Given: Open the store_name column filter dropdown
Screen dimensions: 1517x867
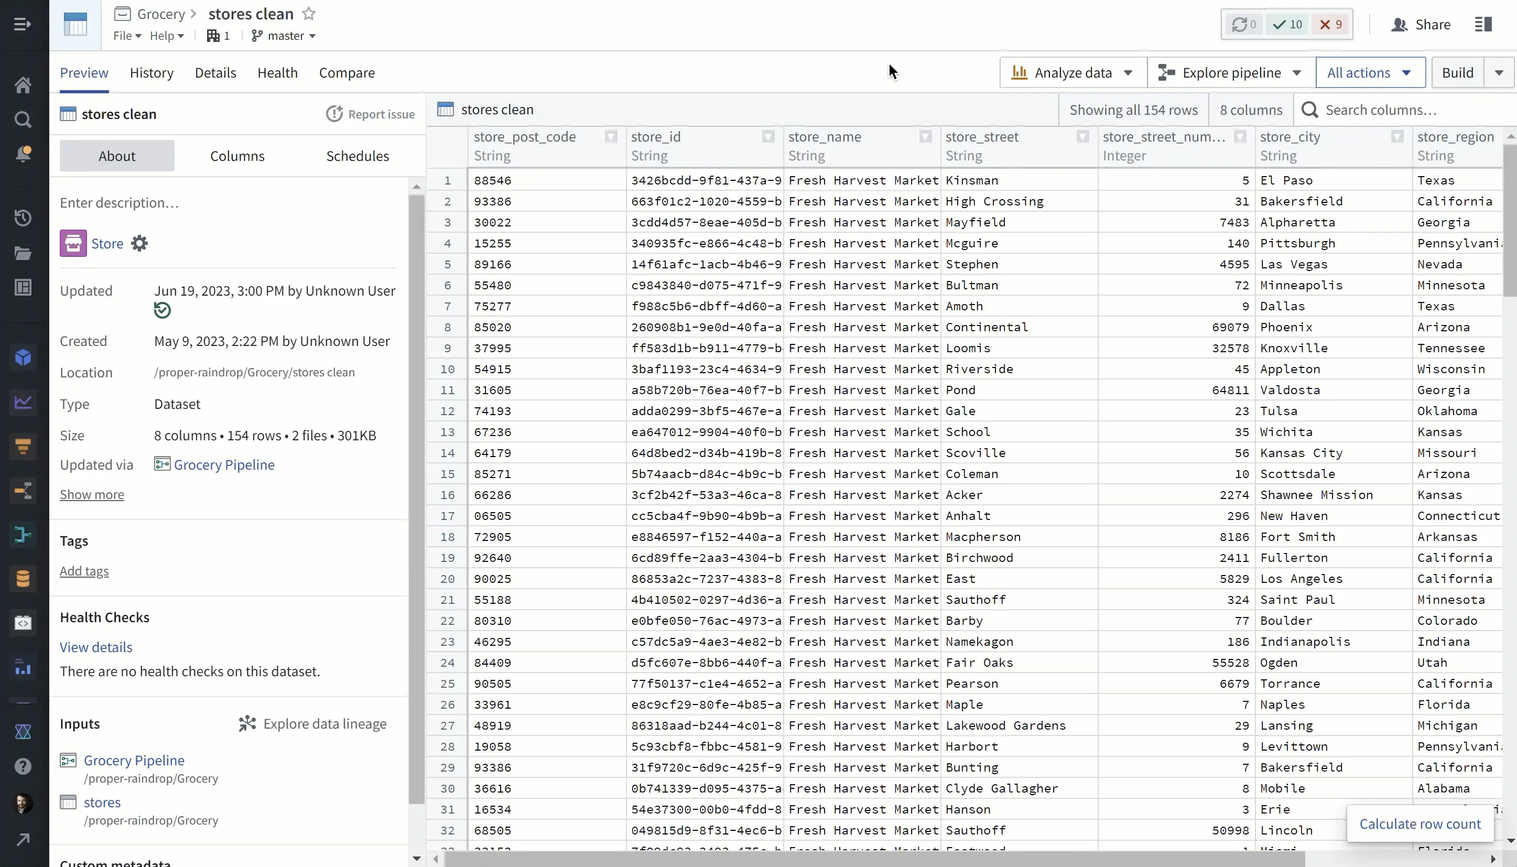Looking at the screenshot, I should pos(925,137).
